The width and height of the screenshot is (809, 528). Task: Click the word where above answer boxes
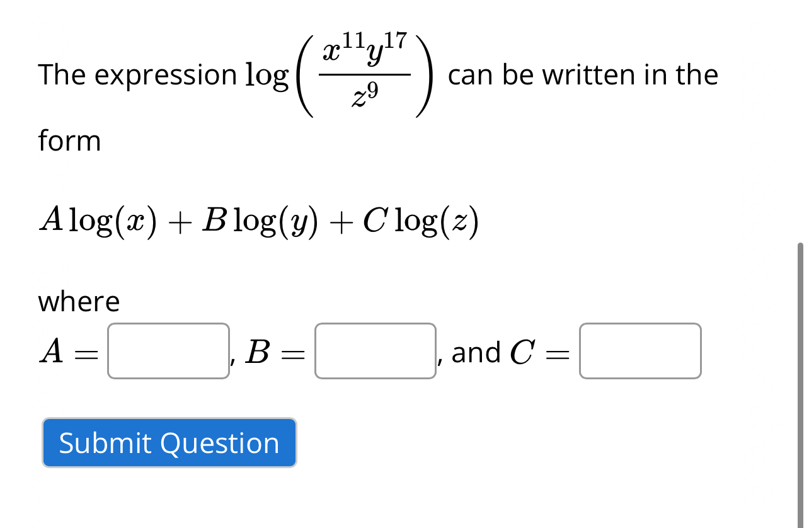point(78,302)
